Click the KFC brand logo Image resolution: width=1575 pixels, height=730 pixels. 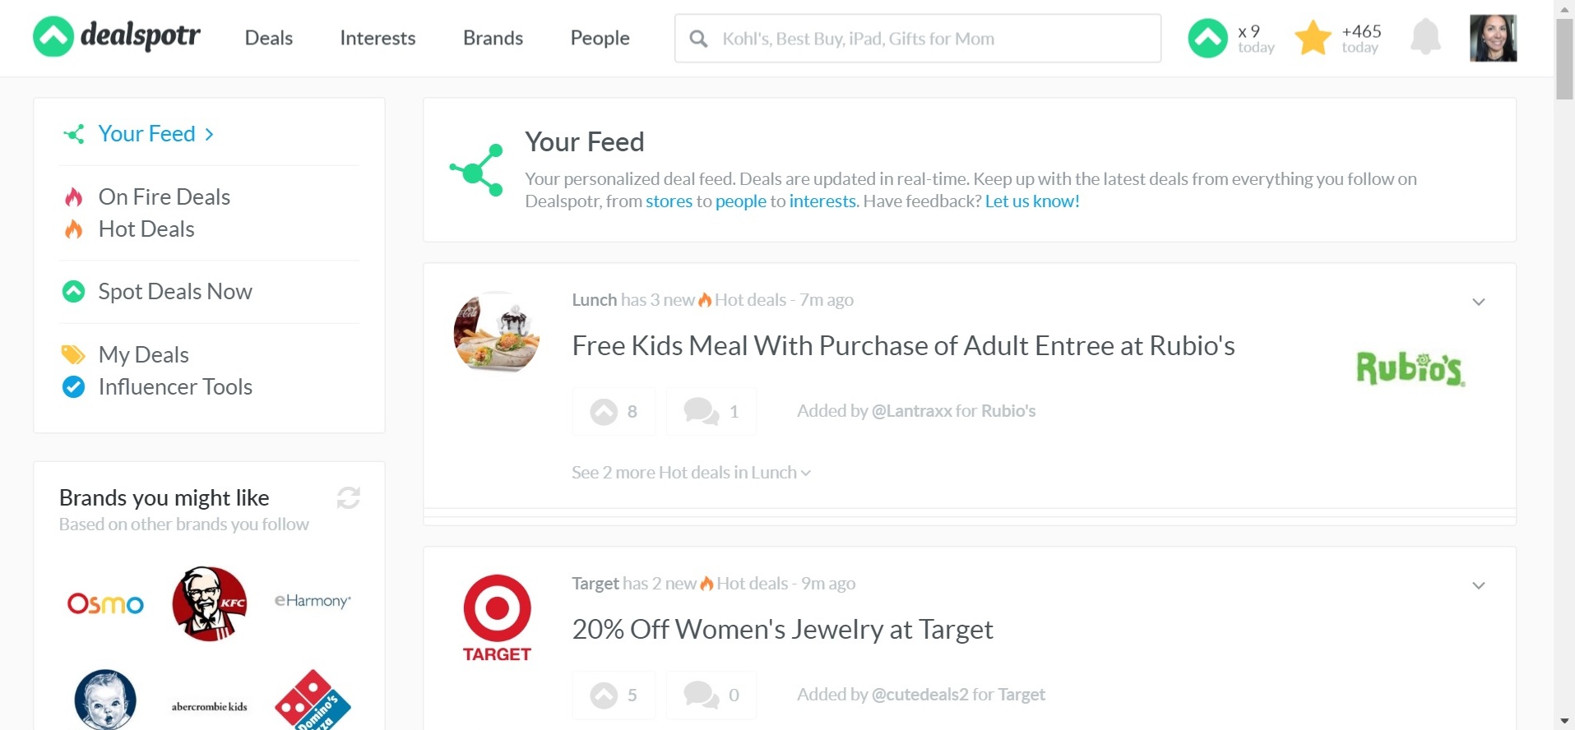tap(209, 603)
